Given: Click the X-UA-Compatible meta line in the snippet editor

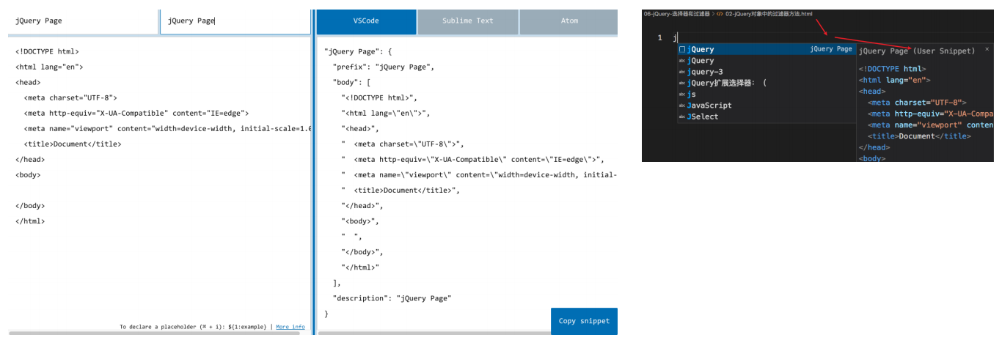Looking at the screenshot, I should tap(136, 113).
